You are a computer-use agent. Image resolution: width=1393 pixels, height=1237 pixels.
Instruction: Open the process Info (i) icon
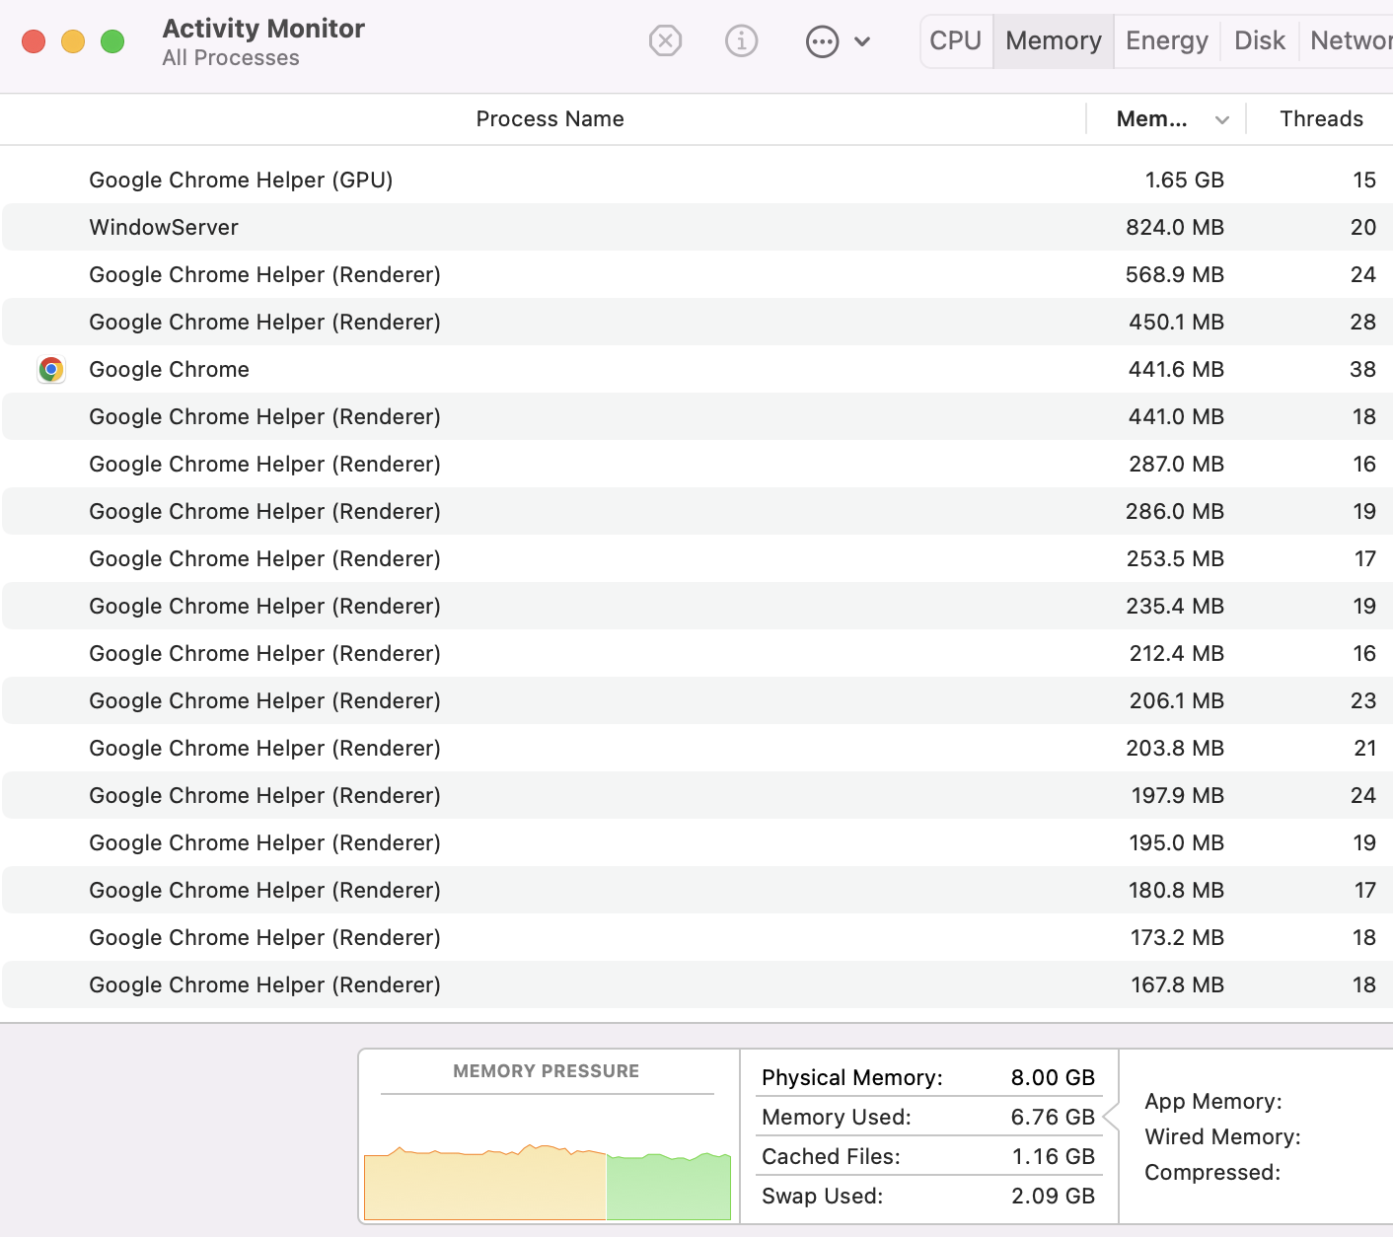tap(741, 41)
